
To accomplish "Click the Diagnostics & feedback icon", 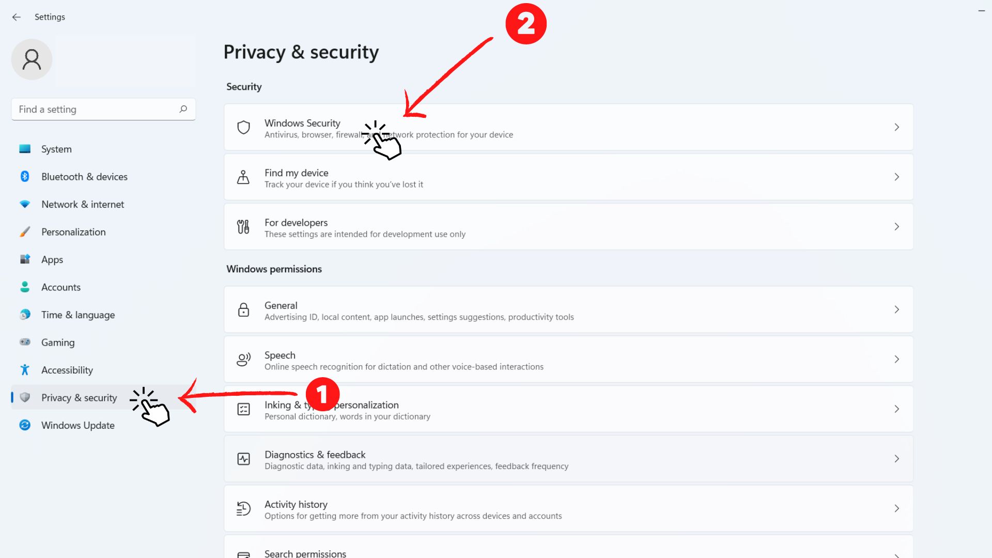I will coord(243,459).
